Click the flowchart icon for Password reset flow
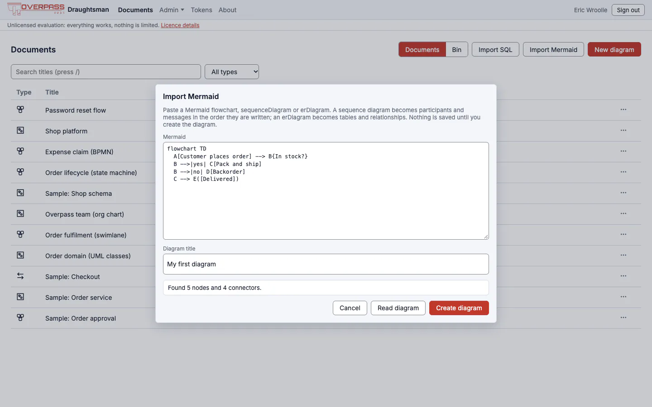Image resolution: width=652 pixels, height=407 pixels. 20,109
